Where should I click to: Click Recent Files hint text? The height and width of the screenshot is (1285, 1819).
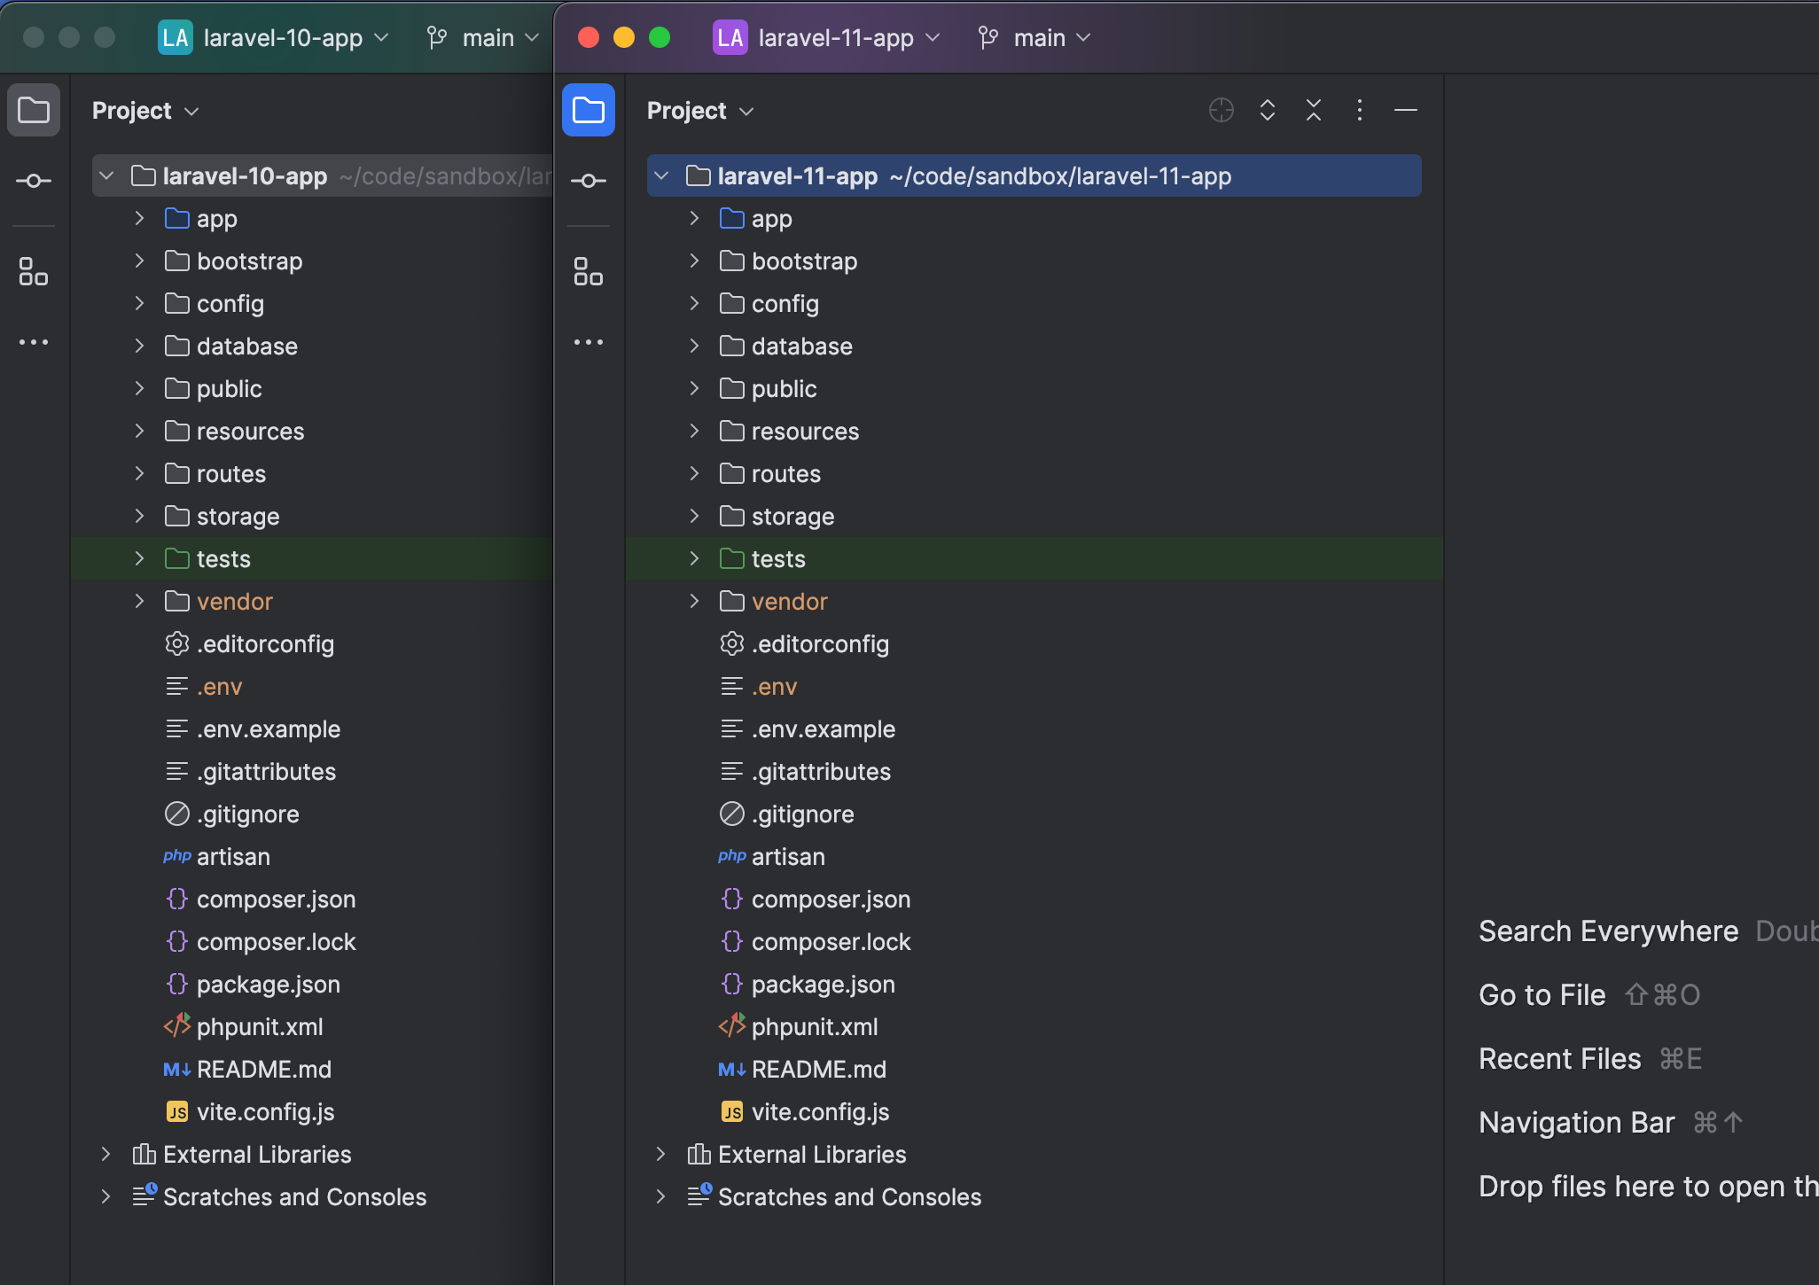1559,1058
